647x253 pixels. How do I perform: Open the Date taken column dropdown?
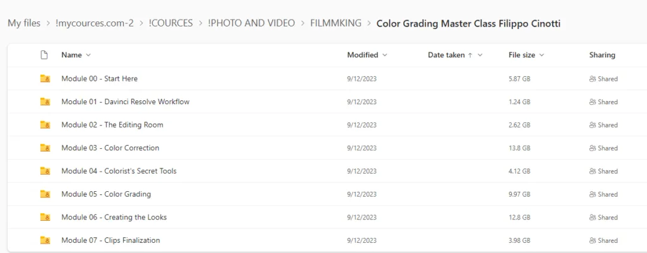click(x=480, y=55)
